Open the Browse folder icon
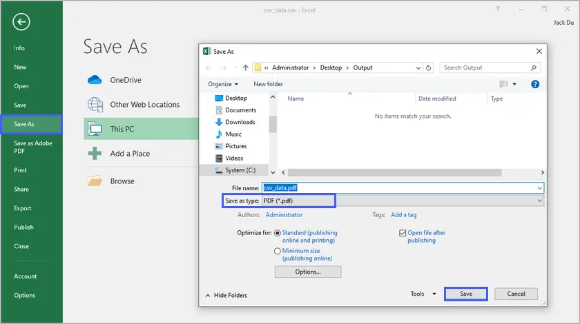580x324 pixels. click(95, 181)
